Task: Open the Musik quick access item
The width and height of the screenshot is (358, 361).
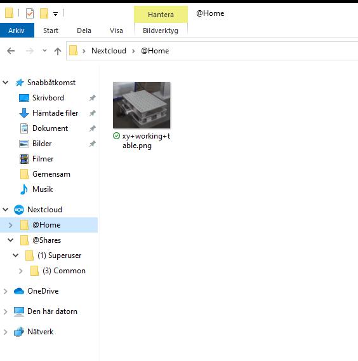Action: coord(43,189)
